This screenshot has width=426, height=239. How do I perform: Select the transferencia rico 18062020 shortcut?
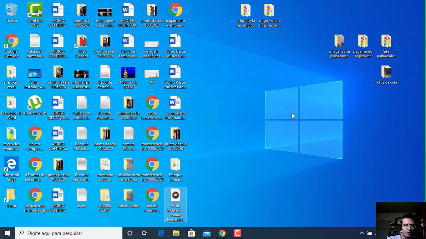(152, 139)
